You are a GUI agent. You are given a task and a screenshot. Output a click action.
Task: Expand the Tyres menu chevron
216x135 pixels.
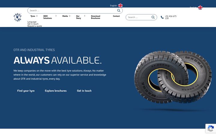click(x=37, y=16)
